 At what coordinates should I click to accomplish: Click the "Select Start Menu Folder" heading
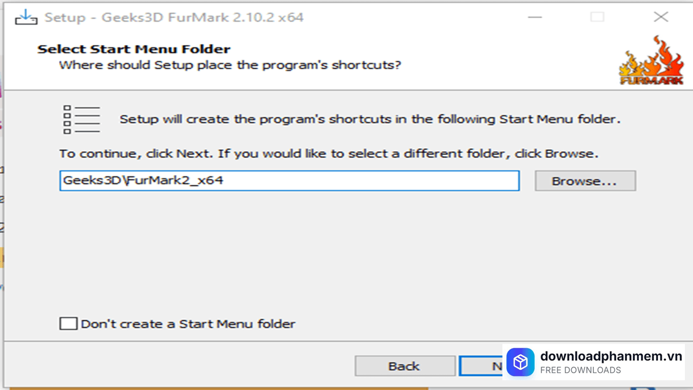click(134, 49)
